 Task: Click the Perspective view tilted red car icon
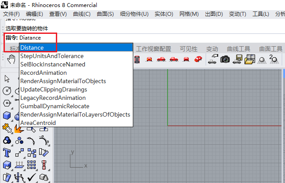(198, 59)
